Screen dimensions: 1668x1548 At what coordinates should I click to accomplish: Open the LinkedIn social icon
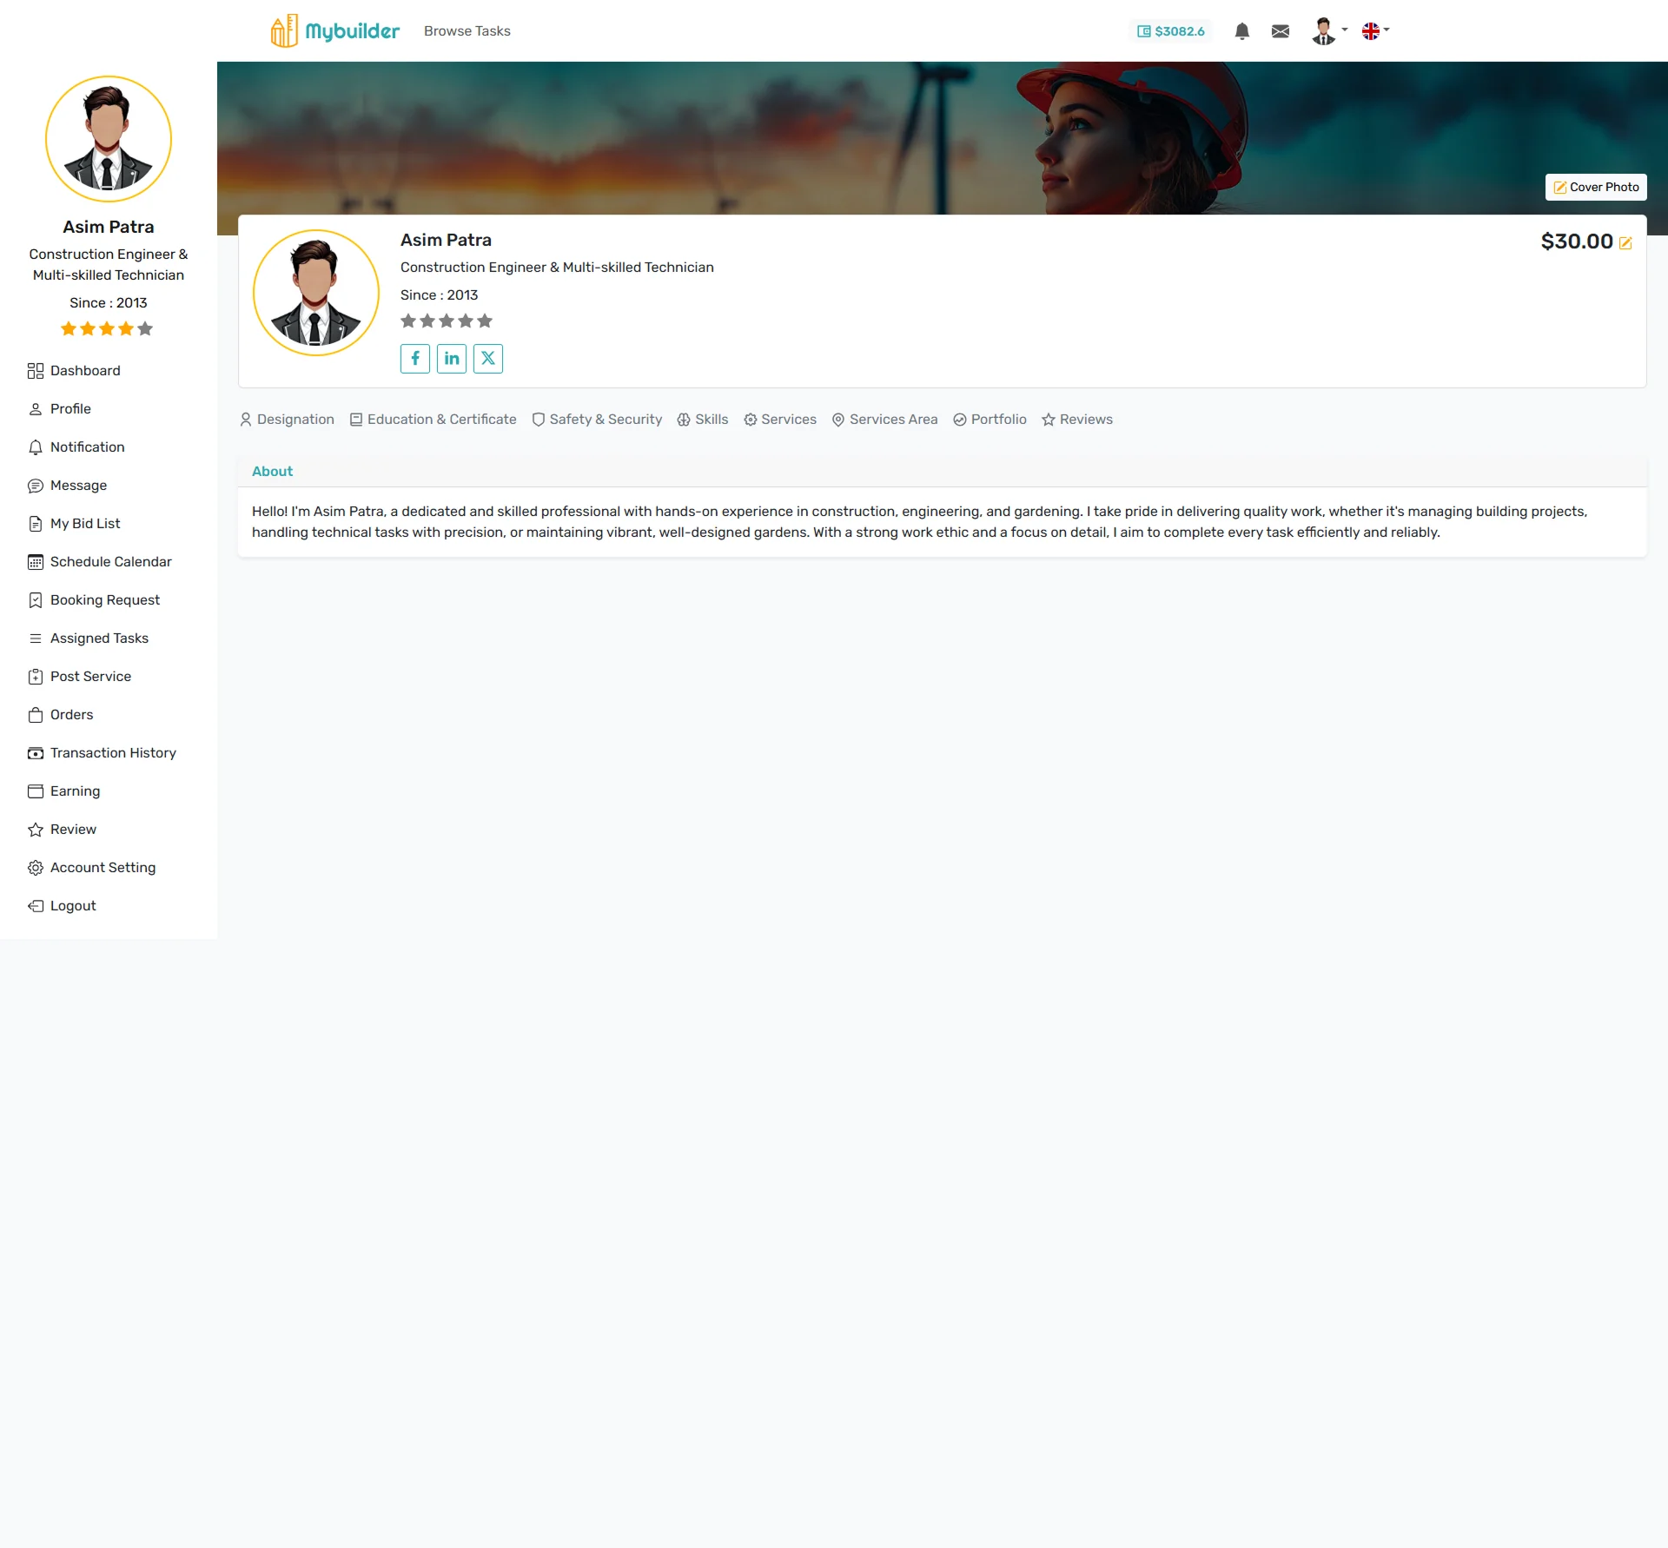(x=452, y=358)
